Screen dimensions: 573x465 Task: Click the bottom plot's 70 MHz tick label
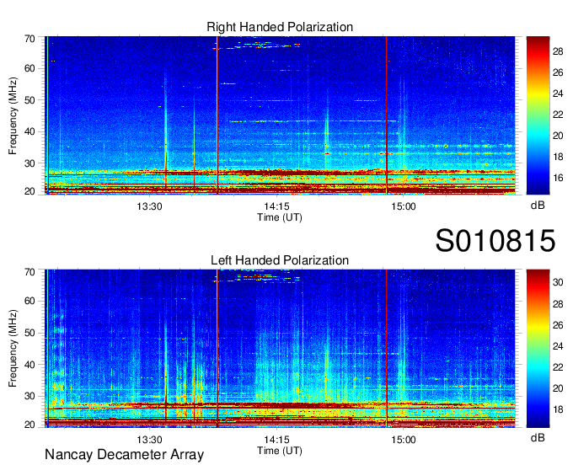pos(29,272)
